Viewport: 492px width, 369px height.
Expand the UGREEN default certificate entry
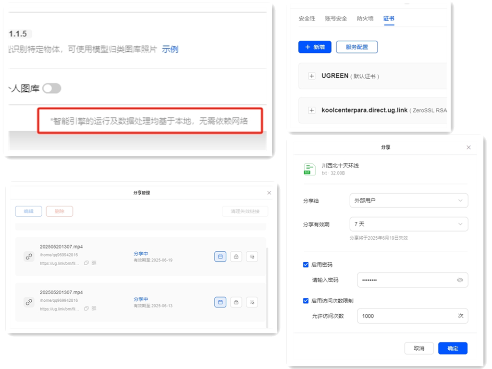pyautogui.click(x=312, y=76)
